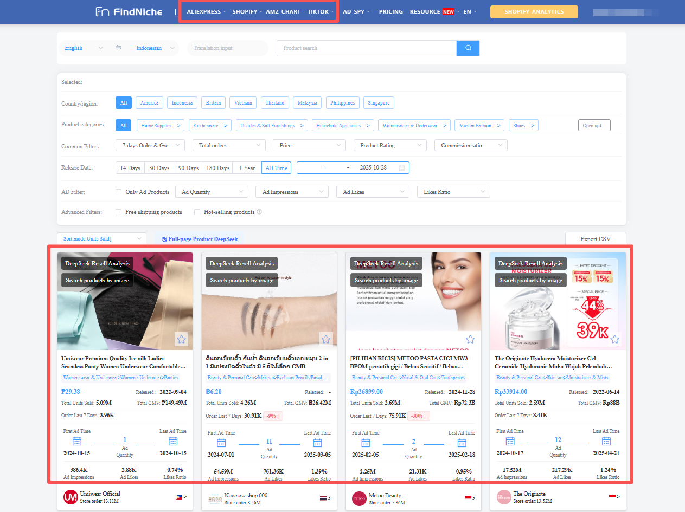The image size is (685, 512).
Task: Click the DeepSeek icon beside Full-page Product DeepSeek
Action: pyautogui.click(x=164, y=239)
